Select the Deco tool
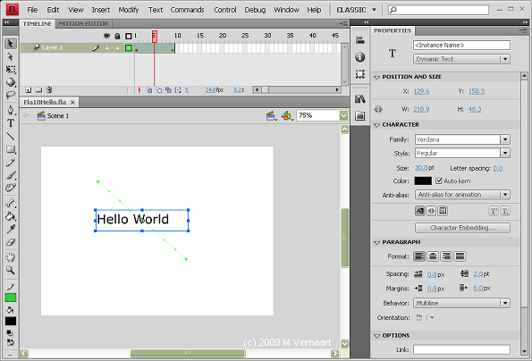Viewport: 532px width, 361px height. point(11,188)
